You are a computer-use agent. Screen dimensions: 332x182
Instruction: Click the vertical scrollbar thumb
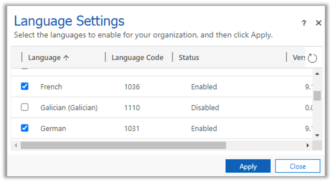(x=317, y=96)
